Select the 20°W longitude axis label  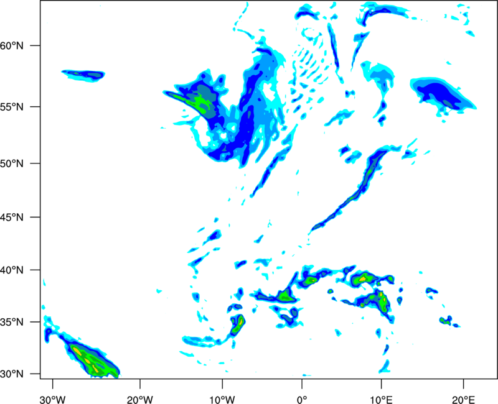point(140,400)
